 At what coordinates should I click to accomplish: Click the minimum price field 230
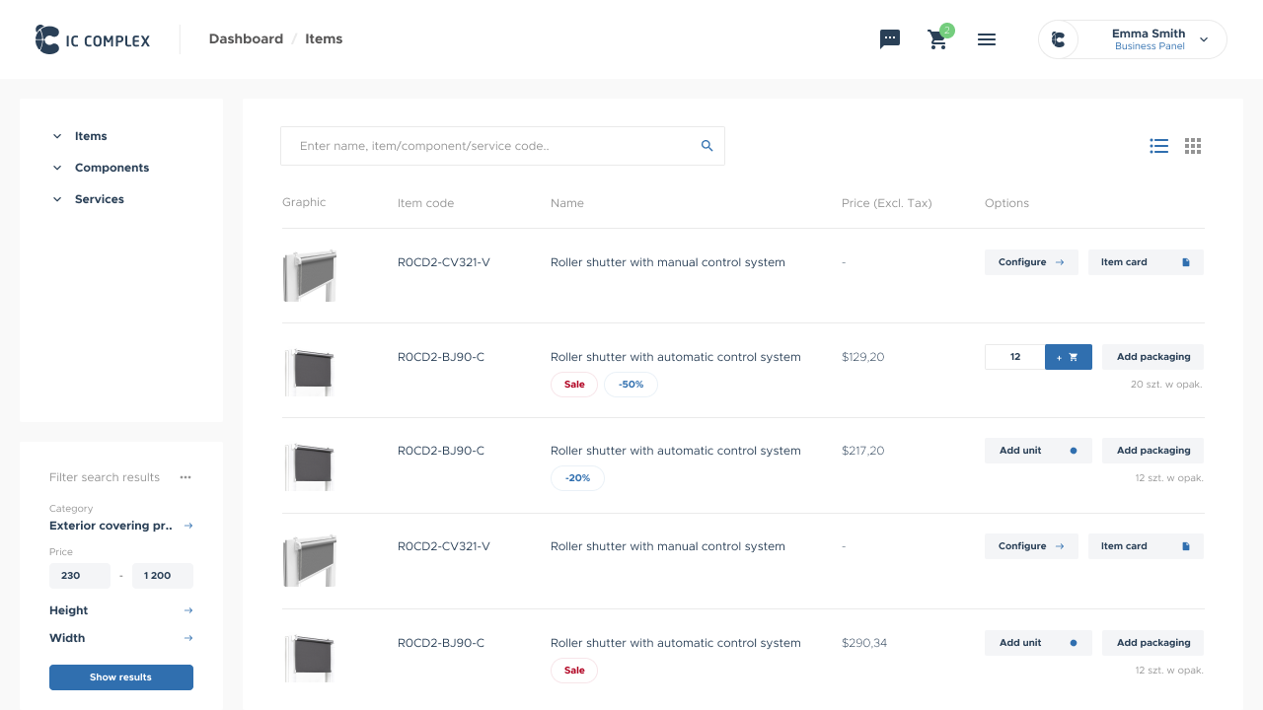click(x=79, y=576)
